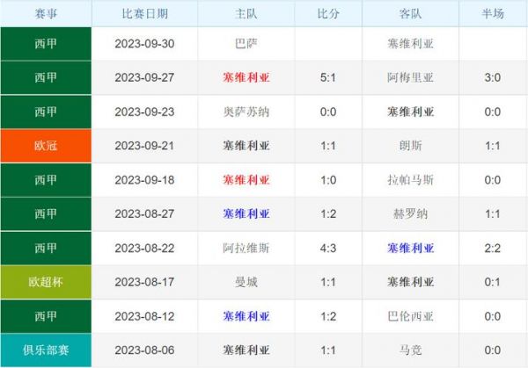Click red 塞维利亚 in the 2023-09-18 row
This screenshot has width=528, height=368.
(x=246, y=180)
